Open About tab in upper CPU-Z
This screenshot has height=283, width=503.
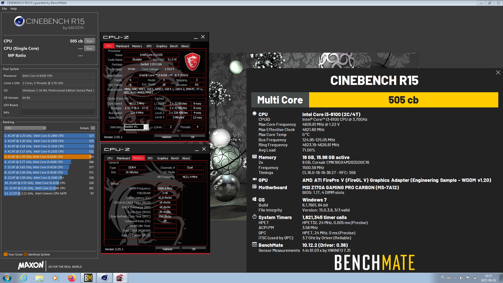(x=185, y=46)
